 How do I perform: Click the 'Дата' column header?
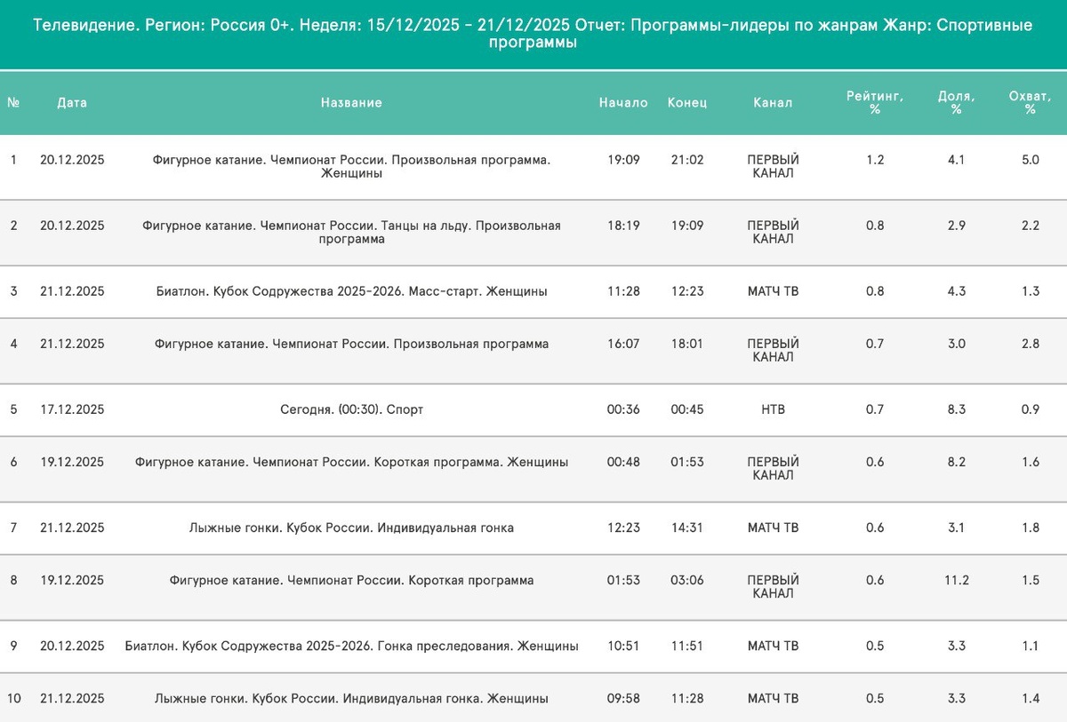(72, 103)
